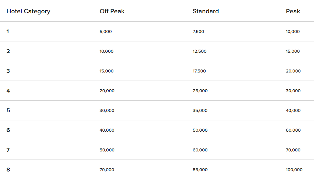Click the 25,000 standard points value

coord(200,91)
